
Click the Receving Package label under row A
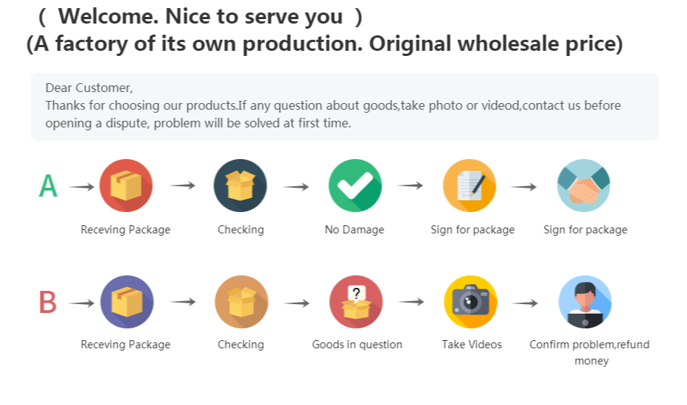coord(125,230)
